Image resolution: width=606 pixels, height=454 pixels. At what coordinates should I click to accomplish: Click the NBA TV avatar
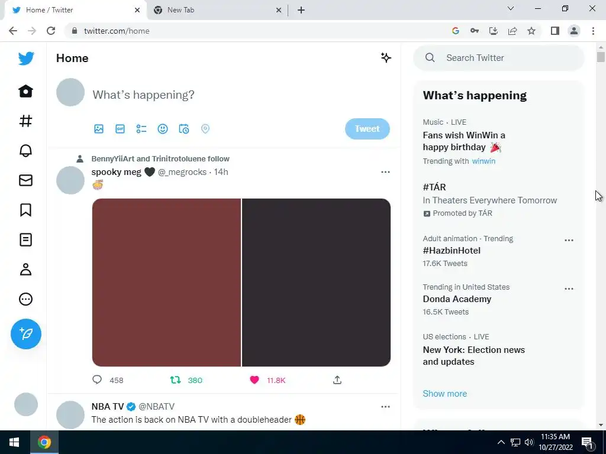(x=70, y=414)
